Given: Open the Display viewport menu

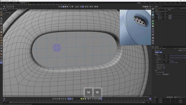Looking at the screenshot, I should pyautogui.click(x=13, y=8).
